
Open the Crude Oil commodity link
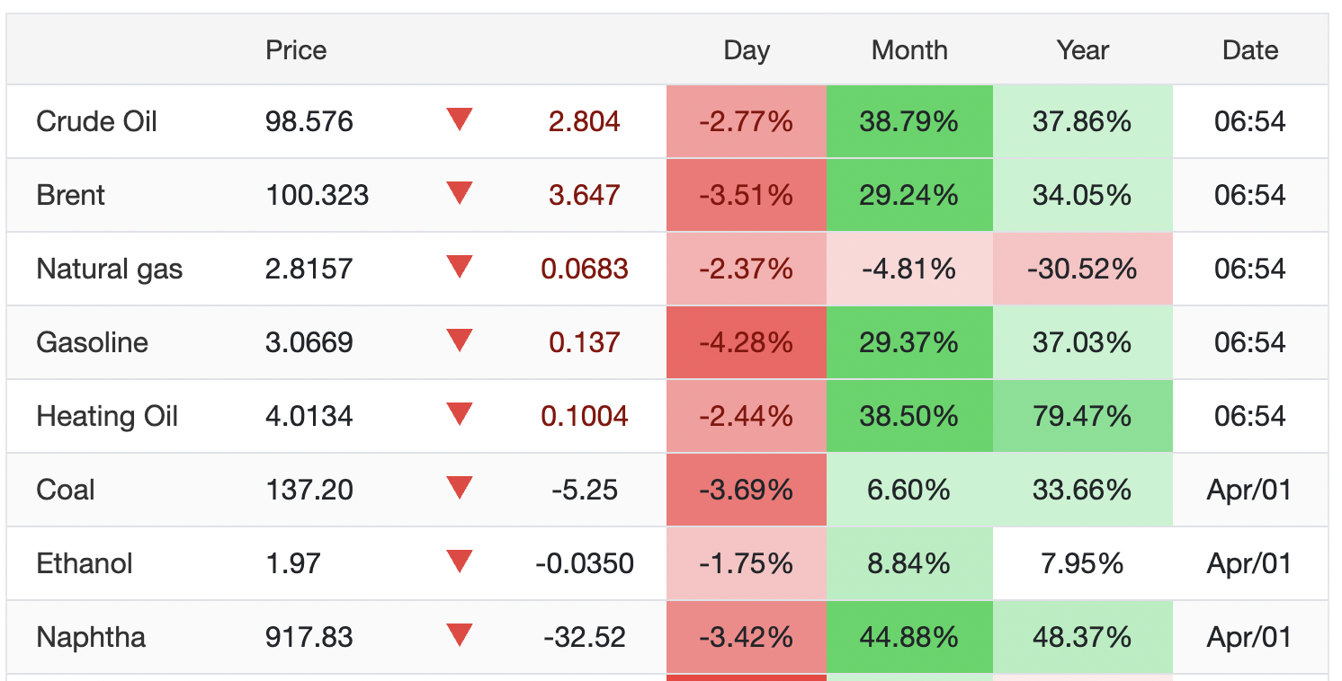[x=96, y=121]
